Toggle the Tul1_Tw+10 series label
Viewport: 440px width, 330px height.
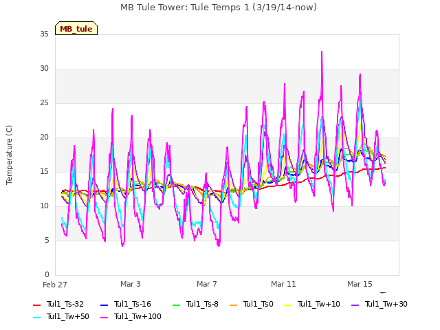pos(319,304)
